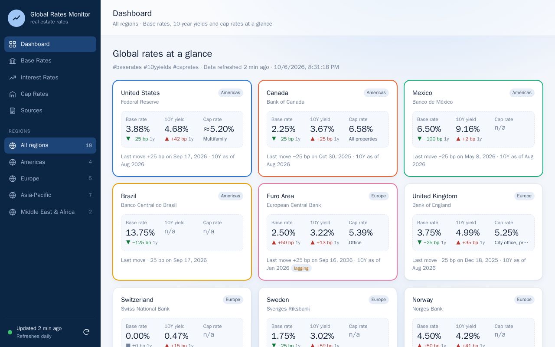Viewport: 555px width, 347px height.
Task: Open the Canada rate card
Action: tap(328, 128)
